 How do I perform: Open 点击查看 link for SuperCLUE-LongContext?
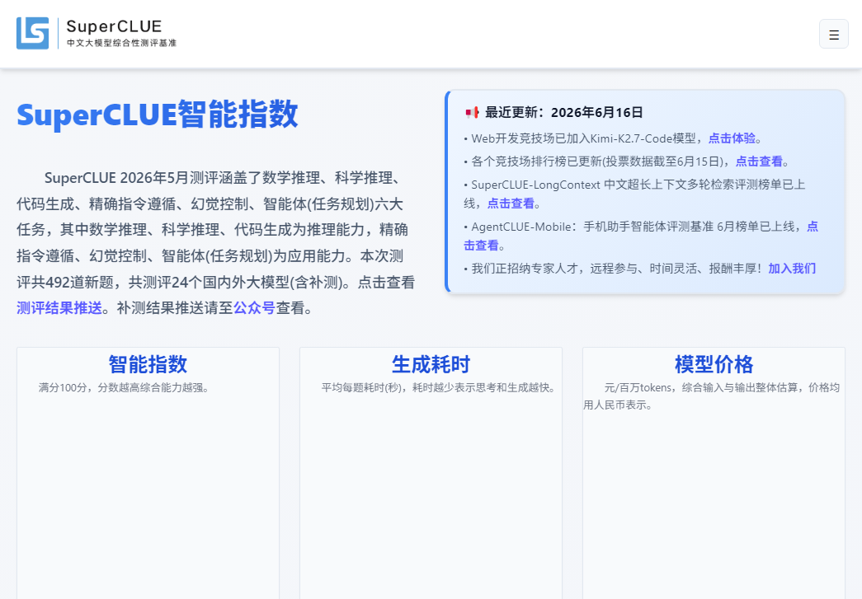pos(511,204)
